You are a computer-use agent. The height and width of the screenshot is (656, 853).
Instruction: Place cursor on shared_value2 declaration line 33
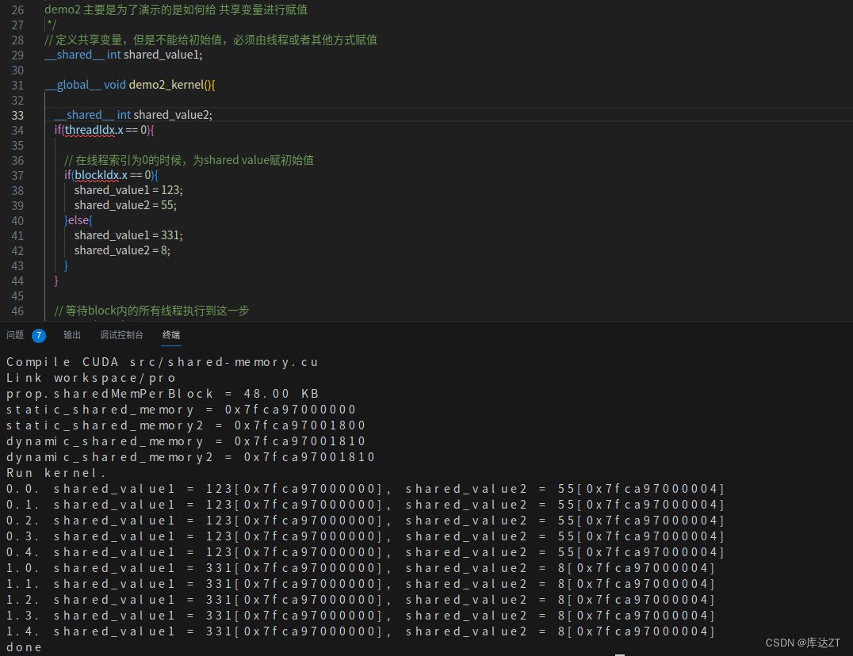click(x=173, y=115)
